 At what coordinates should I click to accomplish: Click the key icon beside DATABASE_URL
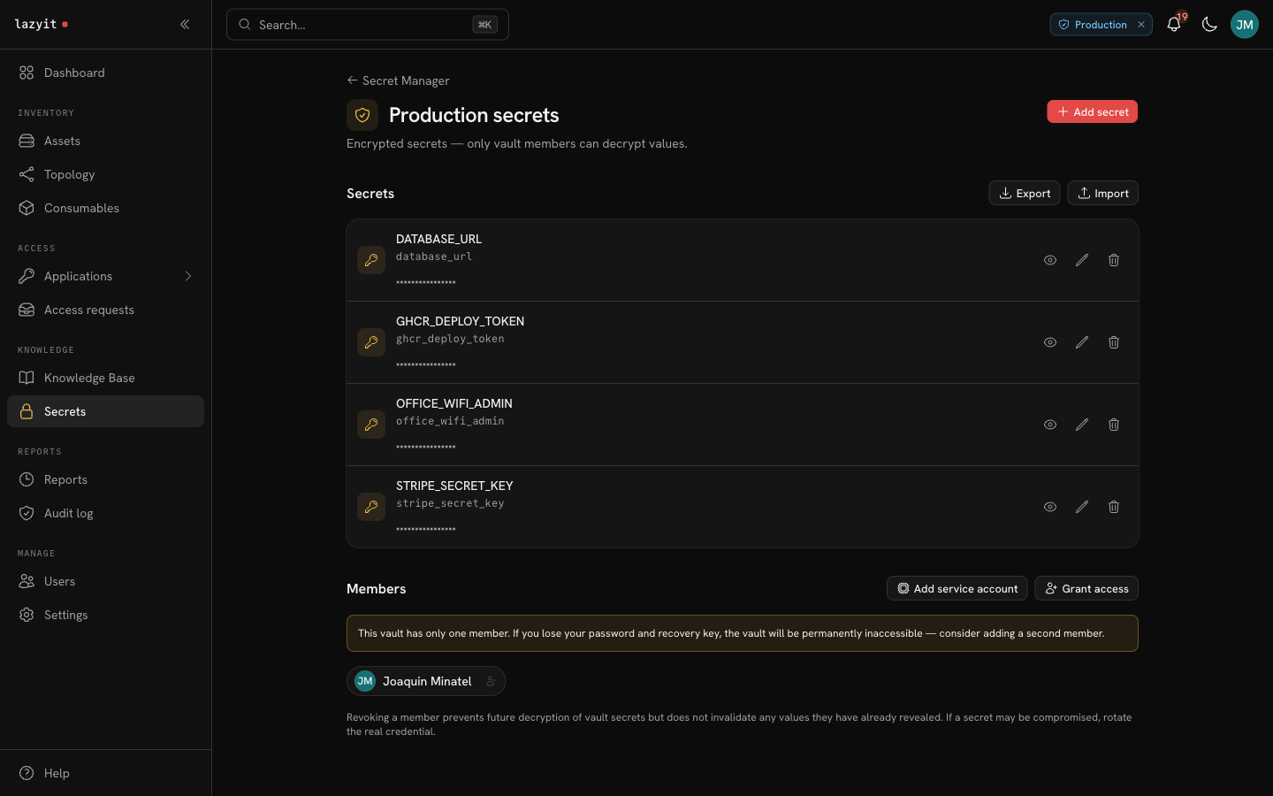[371, 260]
